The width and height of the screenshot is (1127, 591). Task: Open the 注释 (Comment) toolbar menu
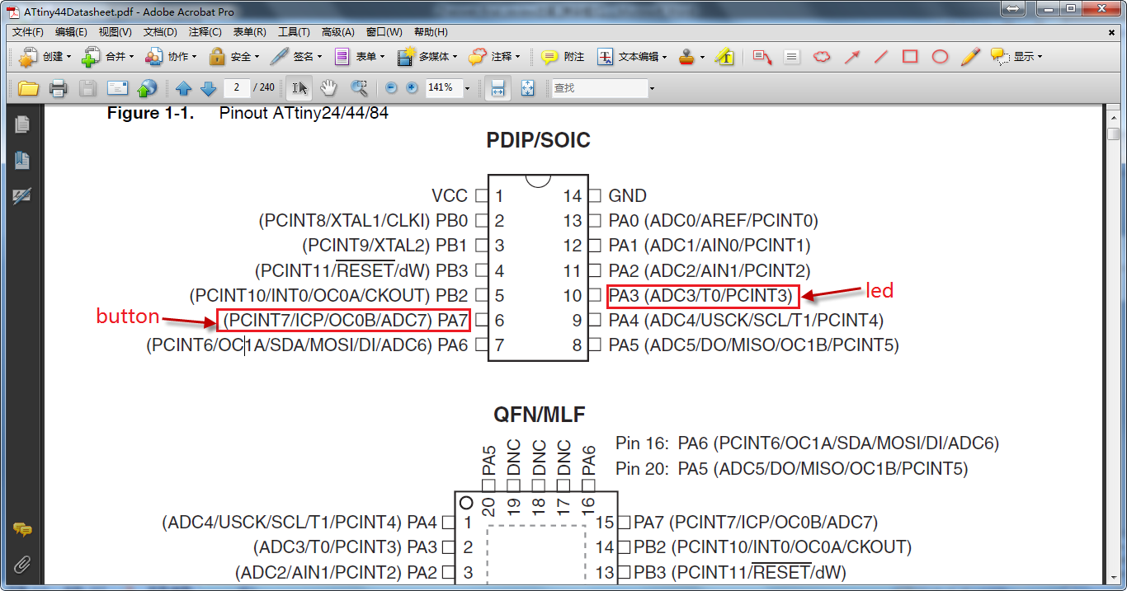(493, 57)
